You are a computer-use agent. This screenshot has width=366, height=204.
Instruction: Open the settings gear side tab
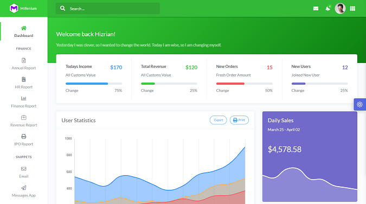coord(359,105)
